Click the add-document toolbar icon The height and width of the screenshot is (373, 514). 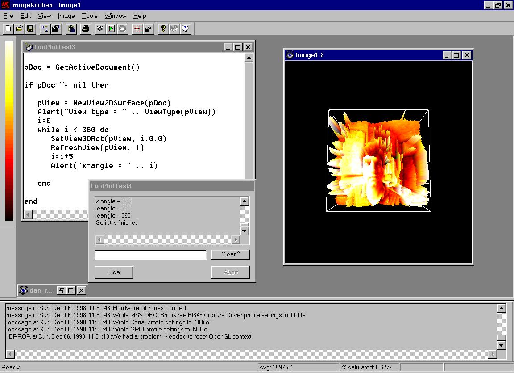(x=45, y=29)
